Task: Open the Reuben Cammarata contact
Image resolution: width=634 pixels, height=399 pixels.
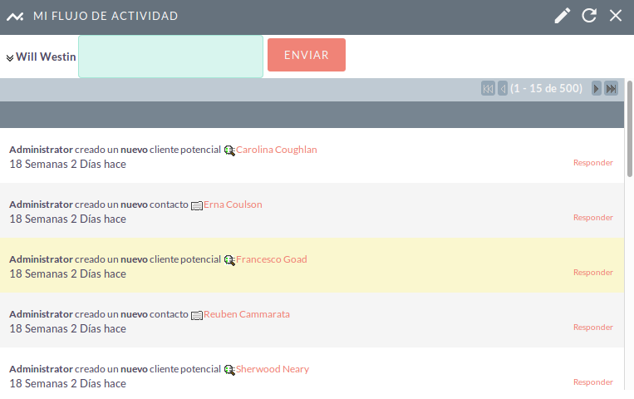Action: coord(247,314)
